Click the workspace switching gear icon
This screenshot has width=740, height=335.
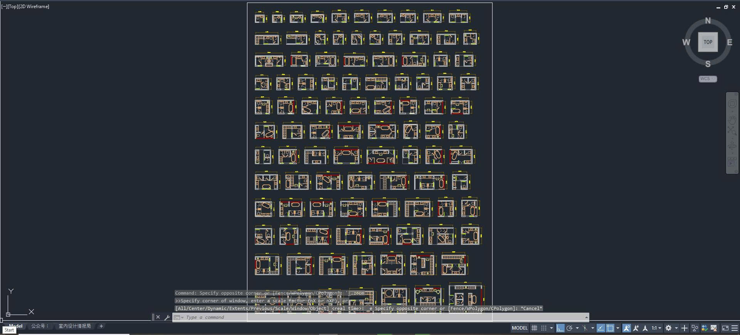coord(668,328)
